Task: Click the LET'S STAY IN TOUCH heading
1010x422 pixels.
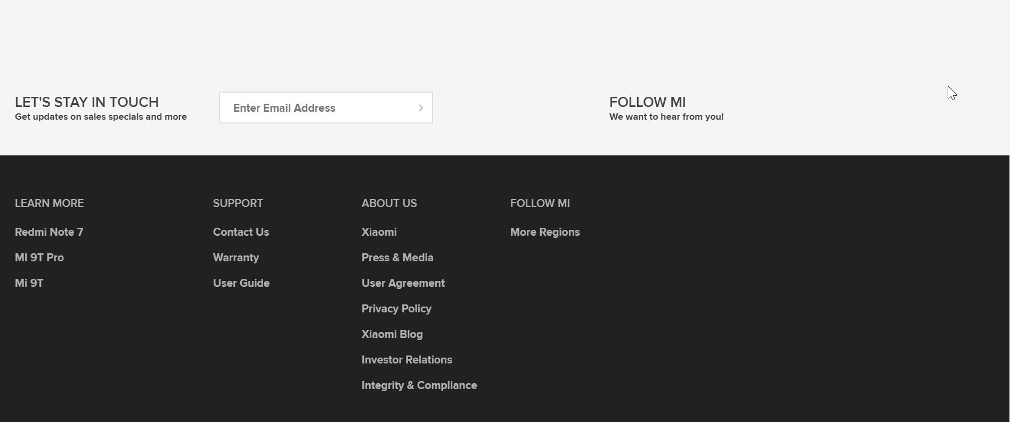Action: [x=87, y=102]
